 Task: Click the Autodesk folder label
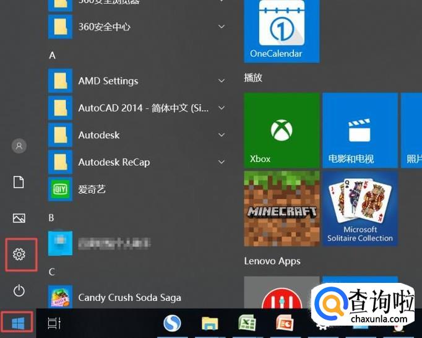coord(99,135)
